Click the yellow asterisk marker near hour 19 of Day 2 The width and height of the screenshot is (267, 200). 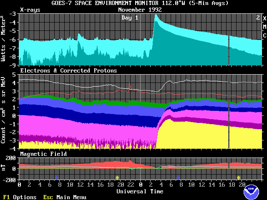tap(238, 178)
